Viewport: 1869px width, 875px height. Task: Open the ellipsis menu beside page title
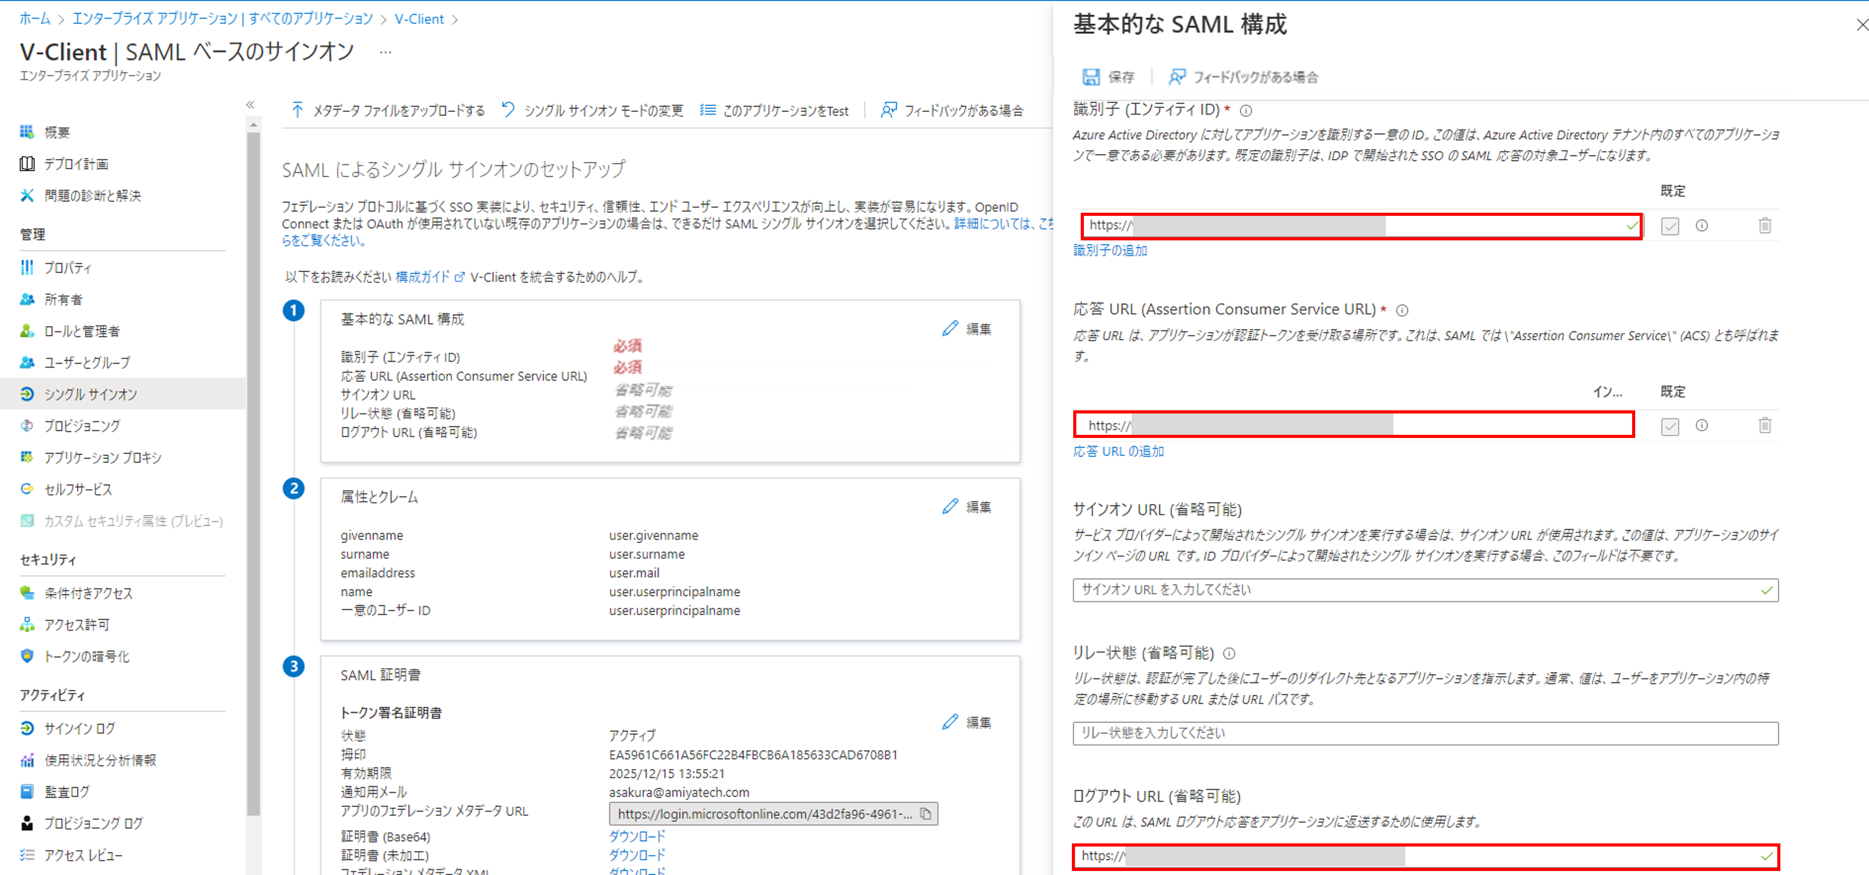tap(385, 52)
